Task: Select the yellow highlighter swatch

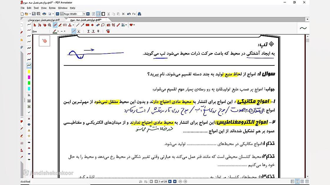Action: (29, 72)
